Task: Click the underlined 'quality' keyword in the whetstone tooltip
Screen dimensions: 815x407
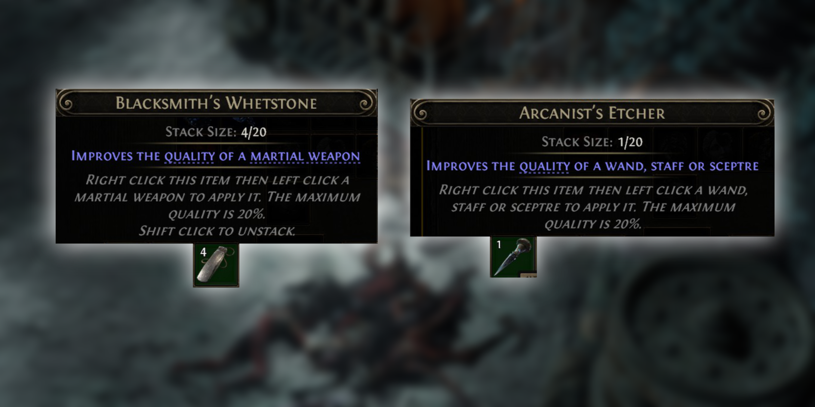Action: (x=190, y=156)
